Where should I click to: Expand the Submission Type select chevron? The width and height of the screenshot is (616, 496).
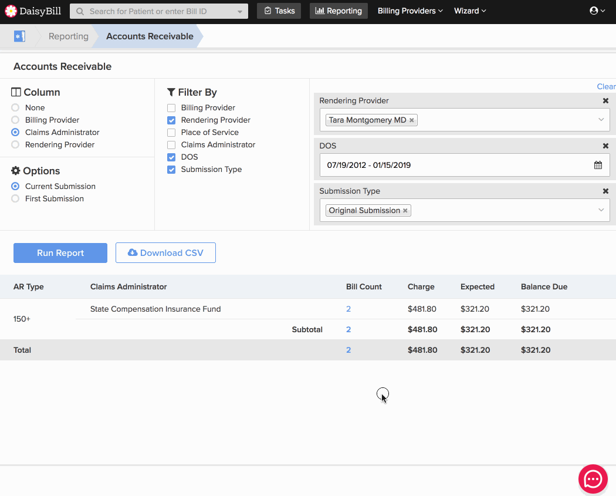[x=601, y=210]
